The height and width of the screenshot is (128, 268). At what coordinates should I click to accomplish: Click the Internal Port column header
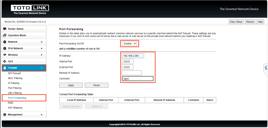coord(106,100)
